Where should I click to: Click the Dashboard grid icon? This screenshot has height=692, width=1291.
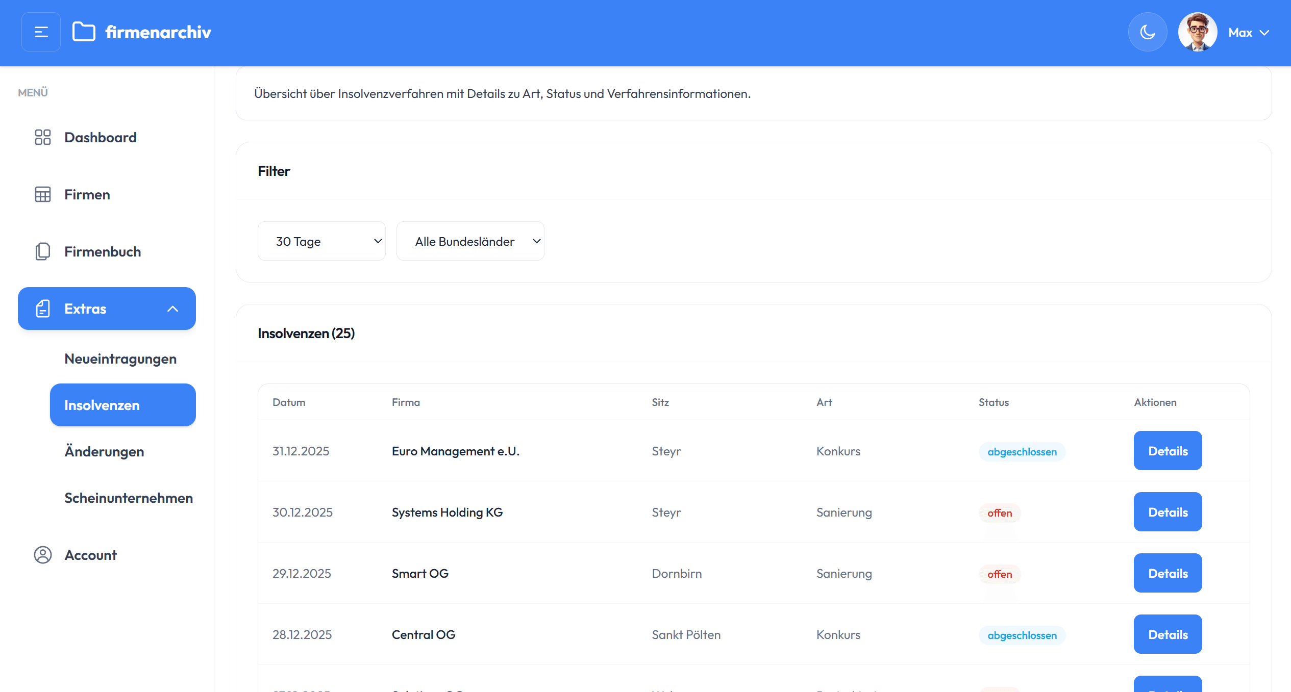click(43, 137)
